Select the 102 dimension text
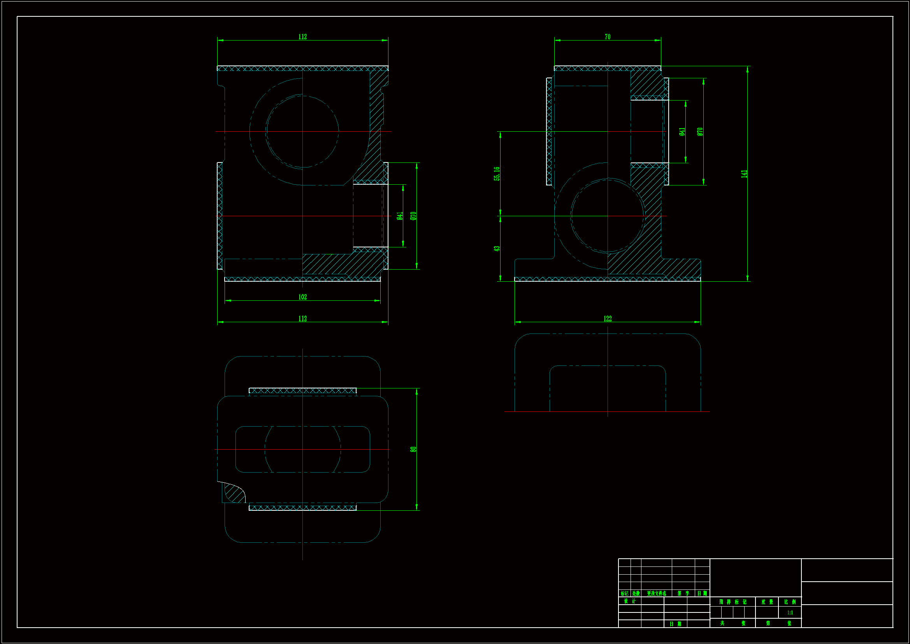910x644 pixels. 302,297
